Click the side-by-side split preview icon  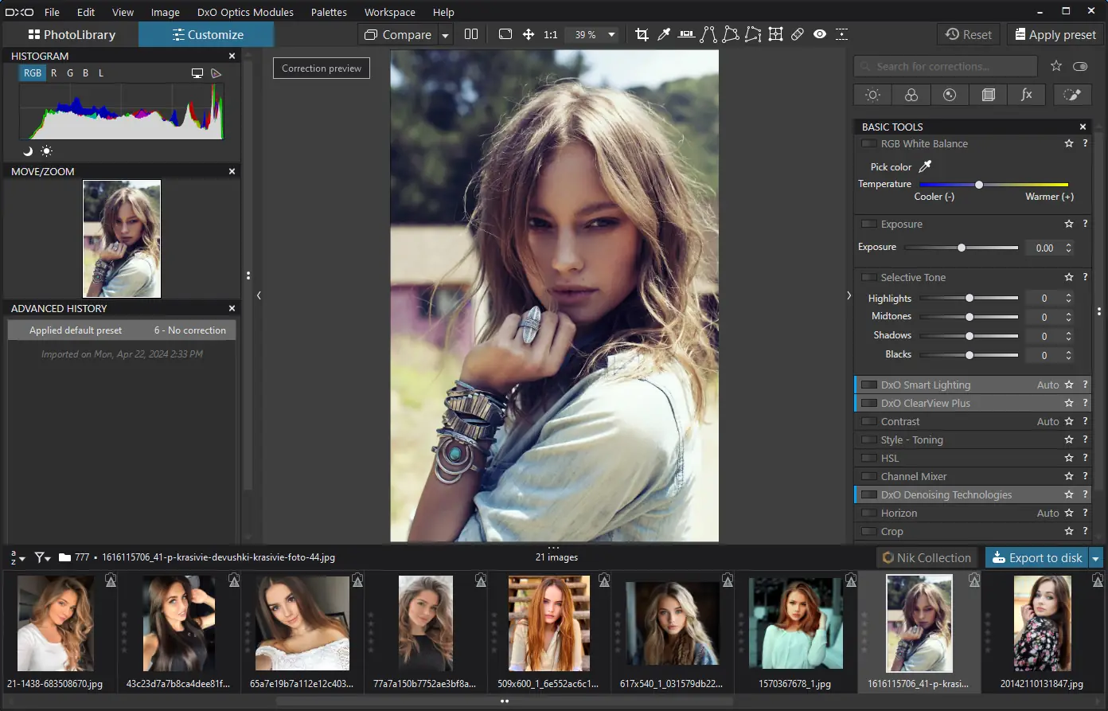point(471,34)
